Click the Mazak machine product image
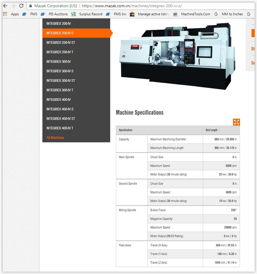 coord(177,56)
